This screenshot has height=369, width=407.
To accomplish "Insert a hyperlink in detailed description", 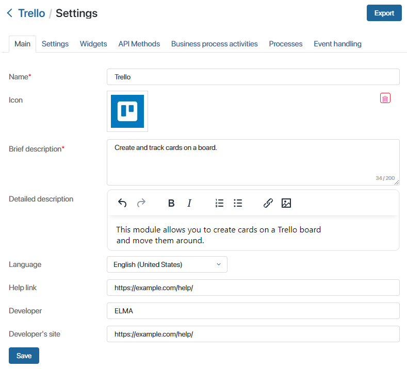I will pos(268,203).
